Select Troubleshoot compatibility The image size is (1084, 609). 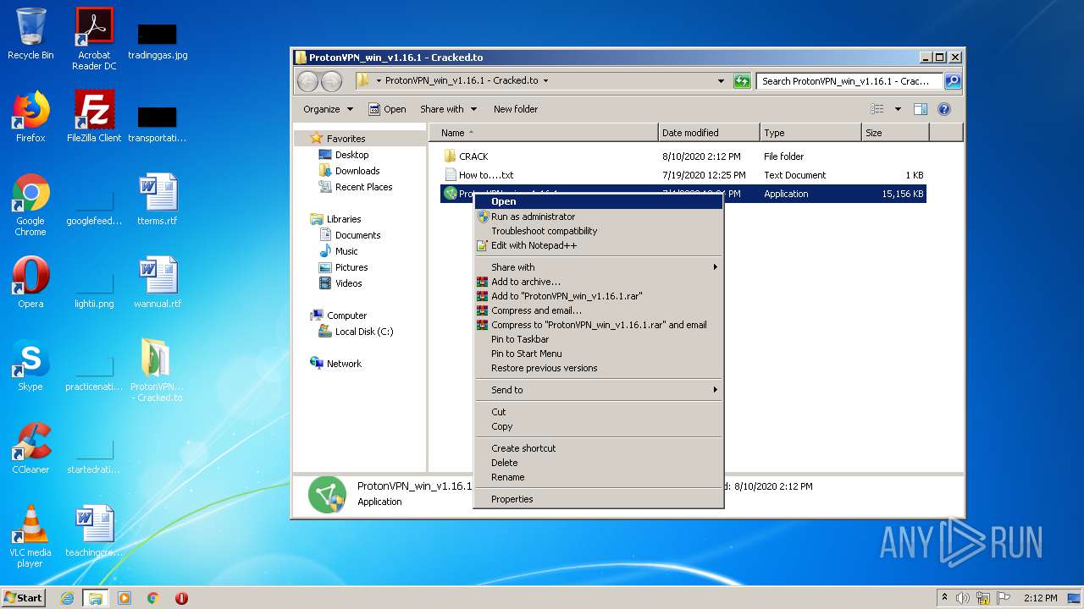[598, 231]
